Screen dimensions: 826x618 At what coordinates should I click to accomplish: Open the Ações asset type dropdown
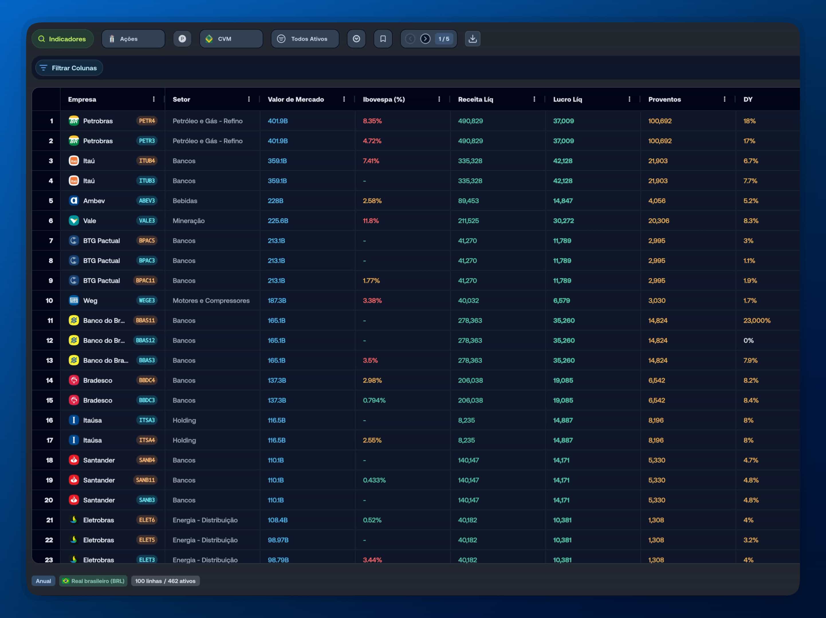pyautogui.click(x=133, y=39)
